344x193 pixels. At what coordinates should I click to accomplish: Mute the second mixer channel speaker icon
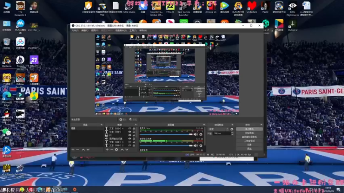[196, 145]
